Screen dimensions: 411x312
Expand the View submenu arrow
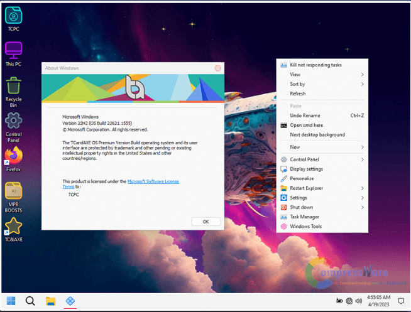362,75
